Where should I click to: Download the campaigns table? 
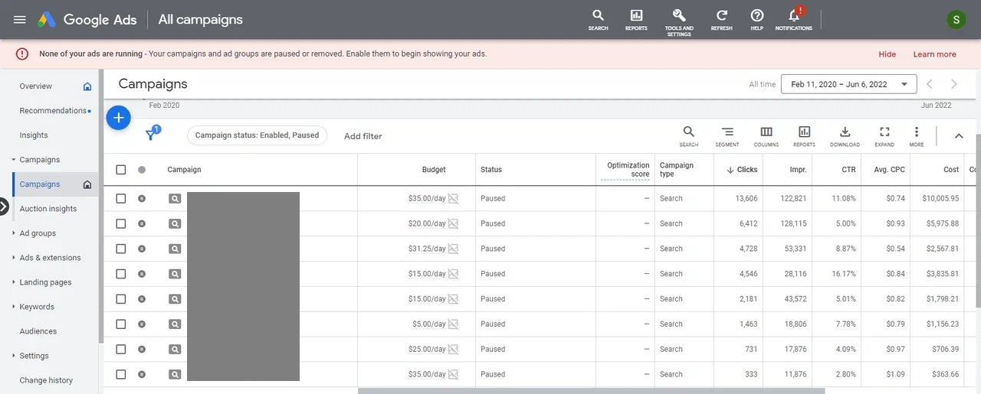click(845, 135)
